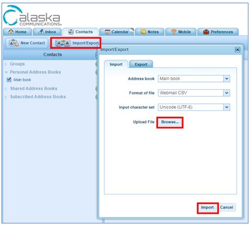Click the Import/Export contacts icon
The height and width of the screenshot is (225, 250).
(x=63, y=43)
